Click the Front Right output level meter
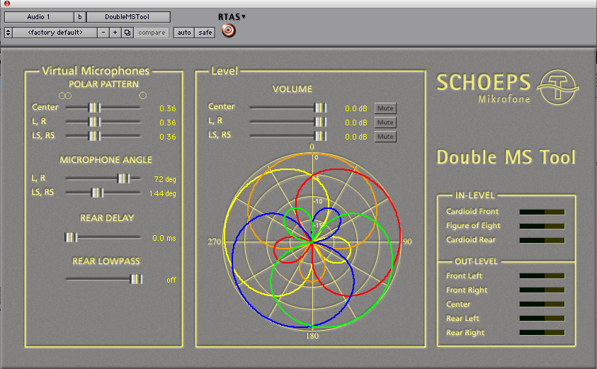The width and height of the screenshot is (597, 369). 542,290
